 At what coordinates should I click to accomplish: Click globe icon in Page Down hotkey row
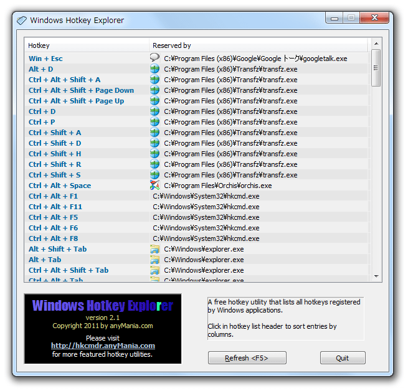[x=154, y=90]
